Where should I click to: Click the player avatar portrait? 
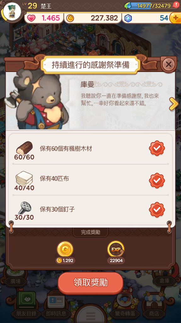pos(12,11)
